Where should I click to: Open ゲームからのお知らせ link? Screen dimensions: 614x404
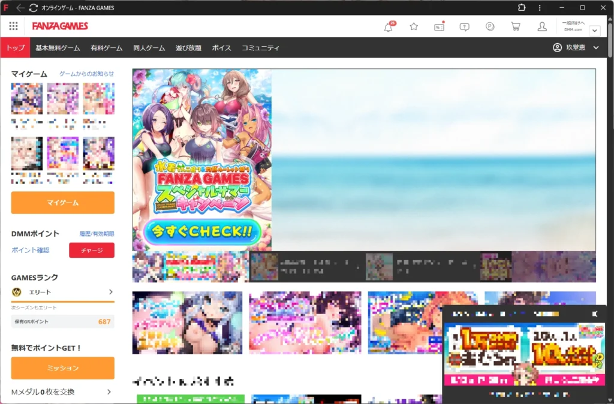pyautogui.click(x=86, y=74)
